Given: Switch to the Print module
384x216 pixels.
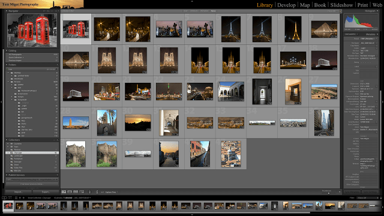Looking at the screenshot, I should coord(362,5).
